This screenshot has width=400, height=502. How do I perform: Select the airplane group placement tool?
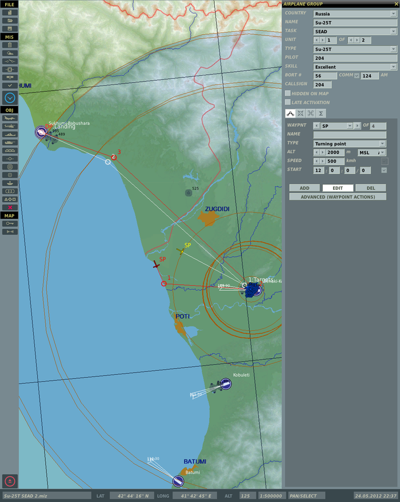pyautogui.click(x=10, y=118)
